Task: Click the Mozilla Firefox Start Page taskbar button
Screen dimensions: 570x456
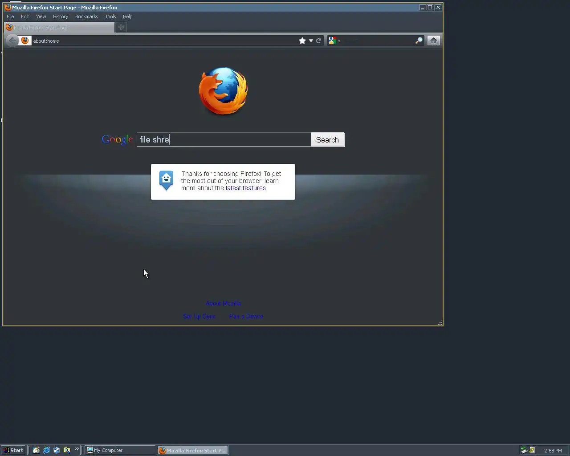Action: pyautogui.click(x=193, y=450)
